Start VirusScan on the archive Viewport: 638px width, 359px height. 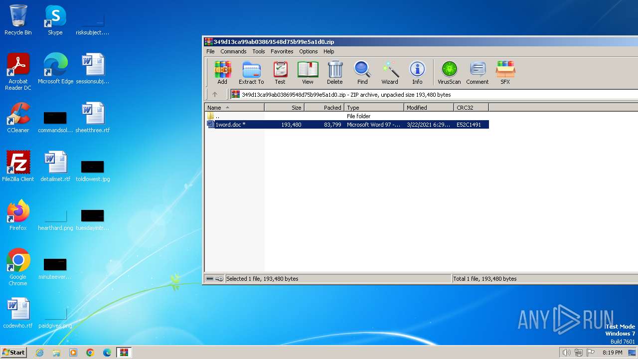449,73
